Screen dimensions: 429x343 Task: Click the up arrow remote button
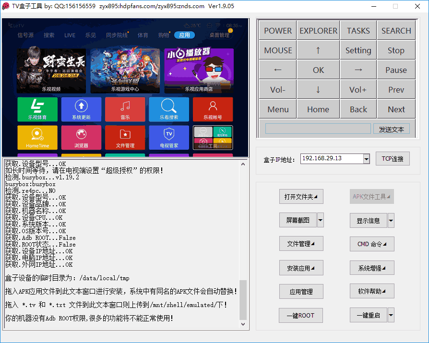click(x=318, y=50)
